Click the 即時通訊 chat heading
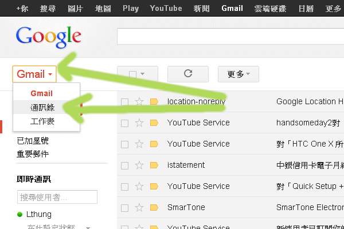The height and width of the screenshot is (229, 344). coord(34,179)
